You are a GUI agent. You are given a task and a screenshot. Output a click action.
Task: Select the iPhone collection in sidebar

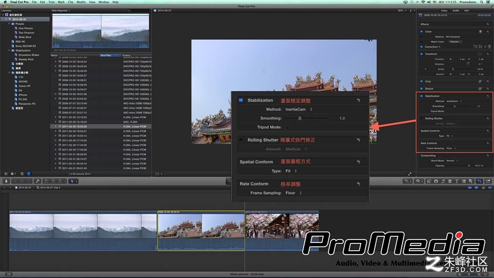[x=23, y=95]
